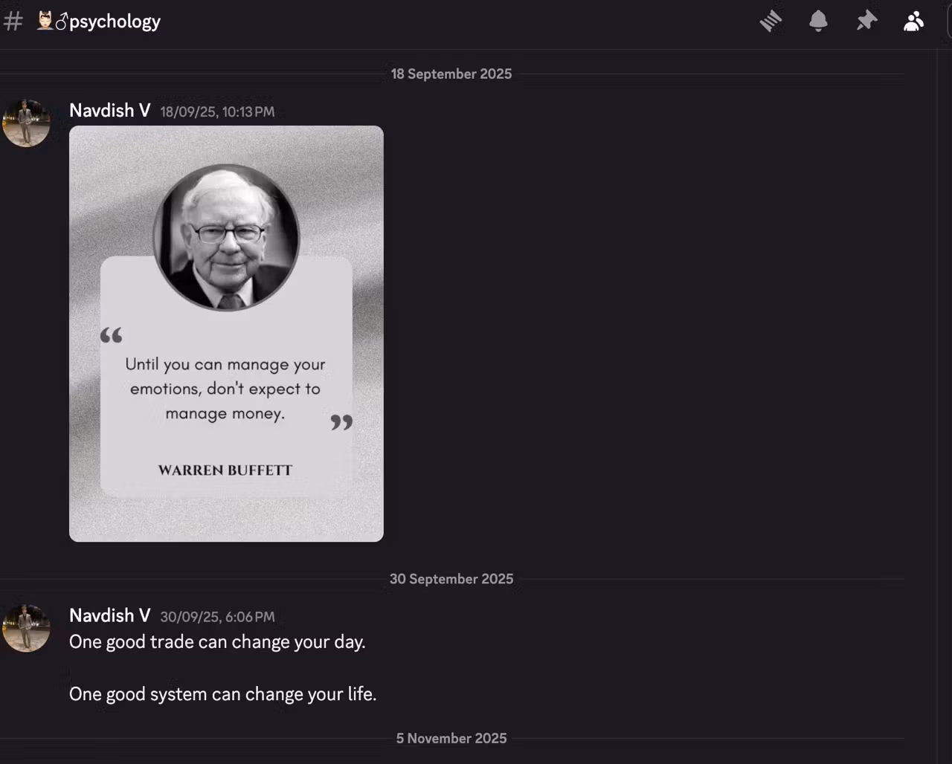Open the Threads panel icon
Viewport: 952px width, 764px height.
click(771, 21)
